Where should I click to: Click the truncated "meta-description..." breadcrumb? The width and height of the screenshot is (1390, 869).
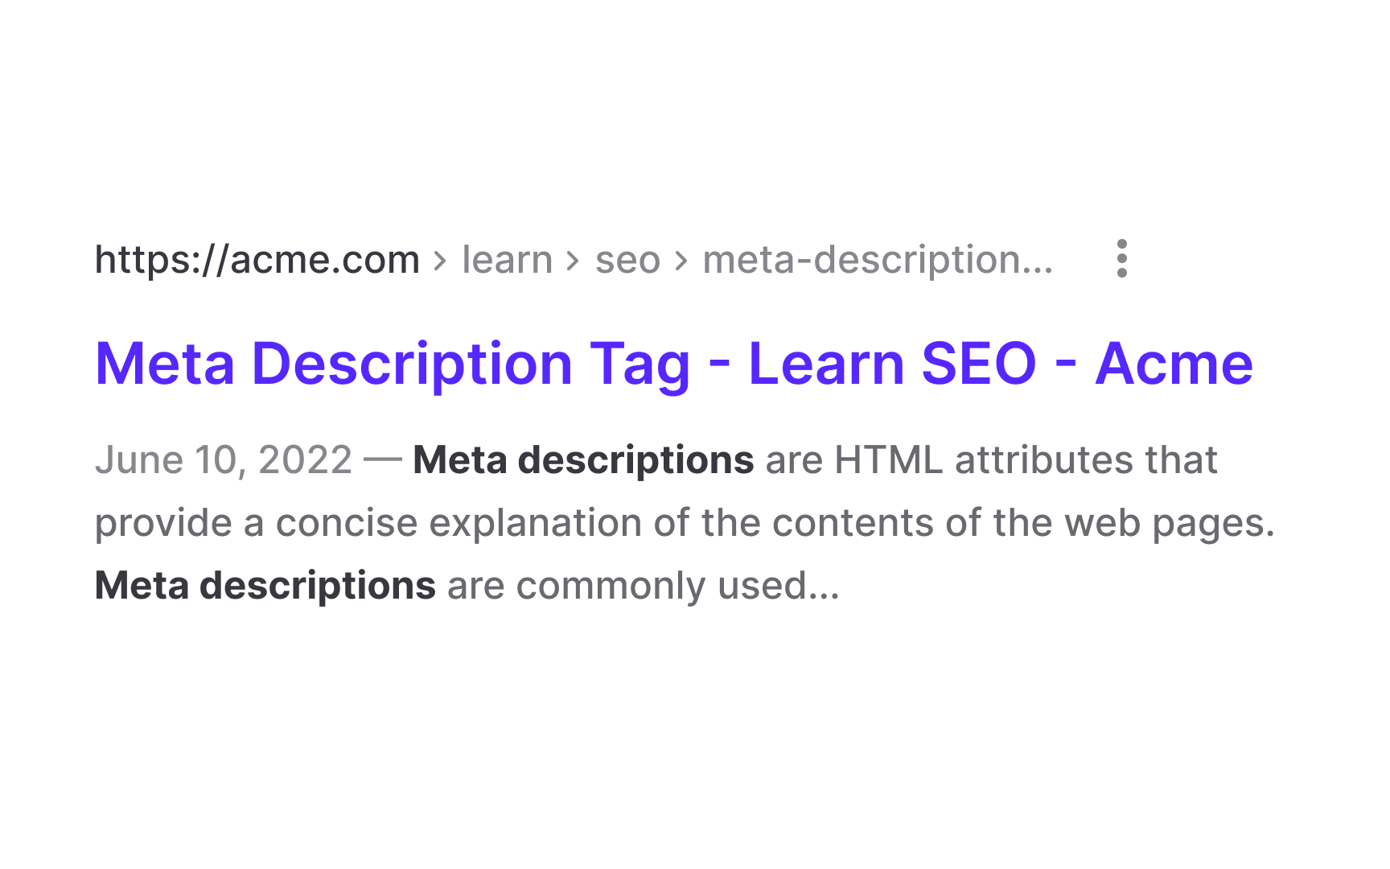tap(877, 260)
